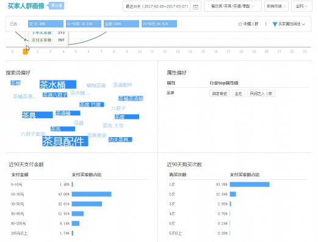
Task: Click the brand tag left of 金灶
Action: pos(220,93)
